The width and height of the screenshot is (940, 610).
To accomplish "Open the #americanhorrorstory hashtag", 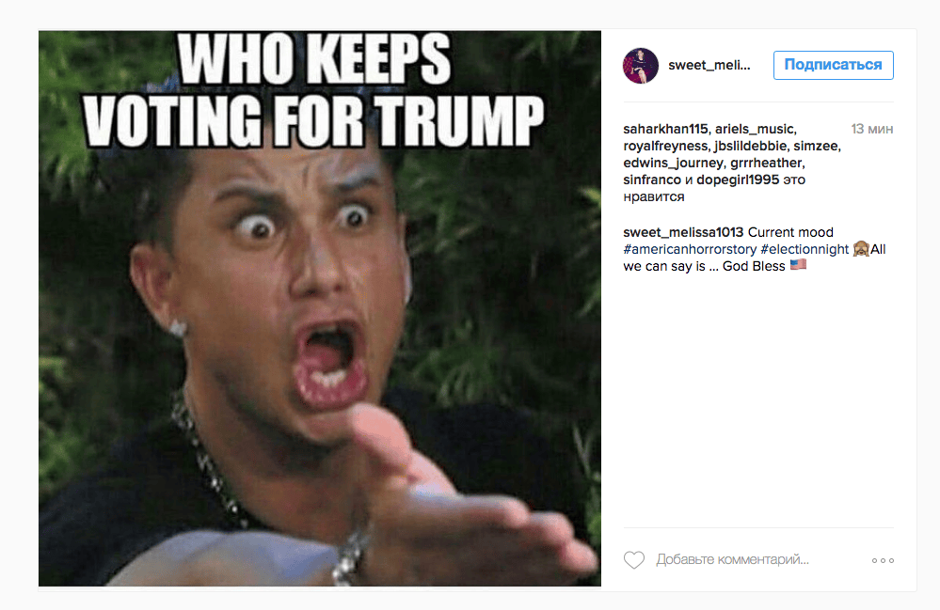I will tap(690, 249).
